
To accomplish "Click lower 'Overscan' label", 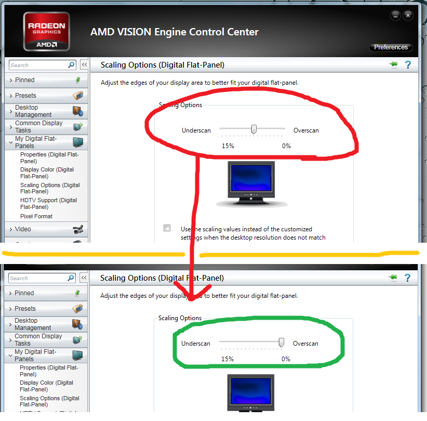I will tap(305, 344).
